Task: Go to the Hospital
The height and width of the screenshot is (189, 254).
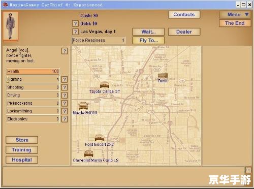Action: click(x=22, y=160)
